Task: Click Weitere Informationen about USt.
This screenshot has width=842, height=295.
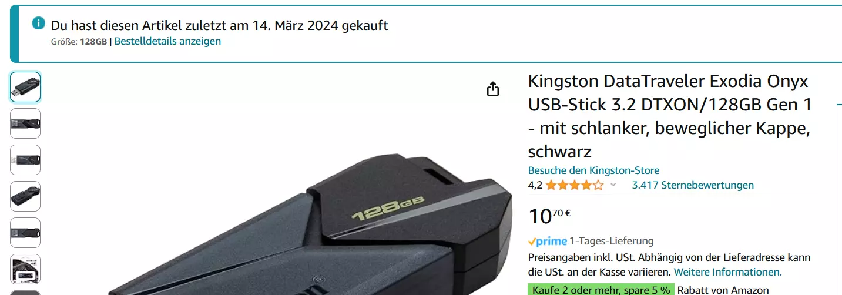Action: 727,272
